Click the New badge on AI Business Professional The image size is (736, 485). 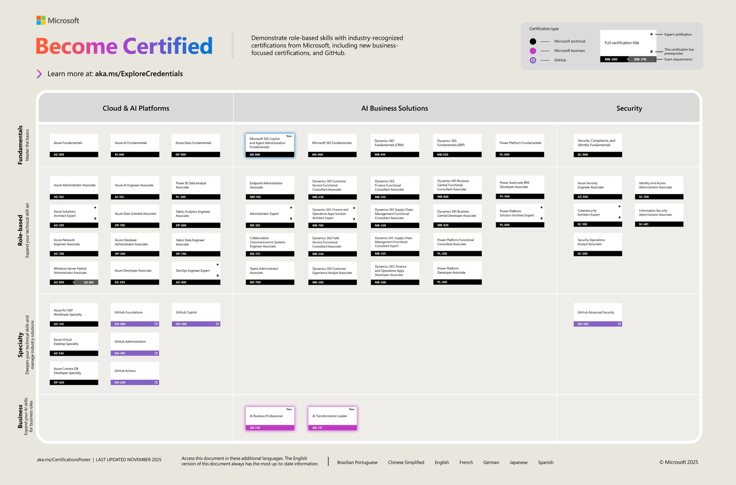pyautogui.click(x=289, y=409)
